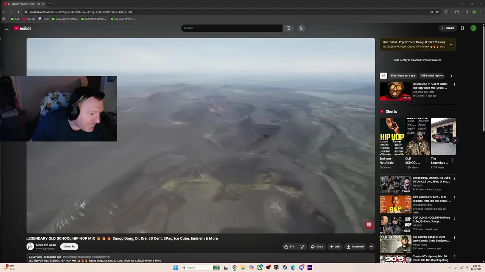The height and width of the screenshot is (272, 485).
Task: Click the search magnifier button
Action: click(288, 28)
